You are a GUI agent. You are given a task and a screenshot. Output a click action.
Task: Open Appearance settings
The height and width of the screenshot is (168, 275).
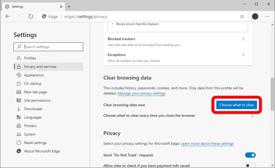tap(48, 75)
